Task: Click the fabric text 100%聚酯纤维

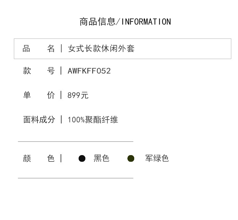Action: pos(93,120)
